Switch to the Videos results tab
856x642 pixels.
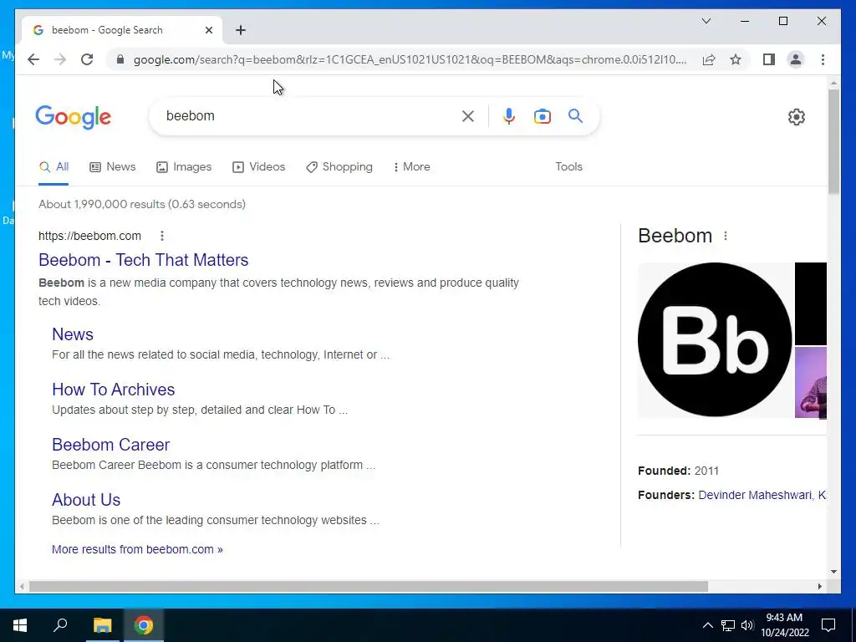(259, 167)
